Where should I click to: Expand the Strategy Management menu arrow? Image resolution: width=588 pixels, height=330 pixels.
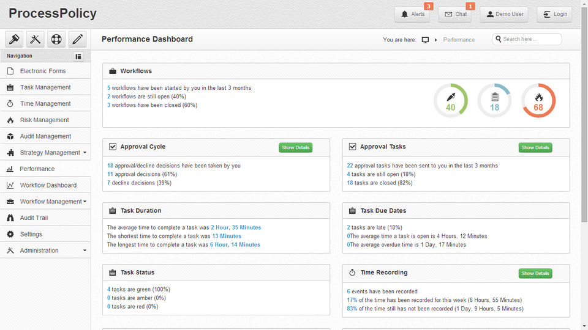(x=85, y=153)
